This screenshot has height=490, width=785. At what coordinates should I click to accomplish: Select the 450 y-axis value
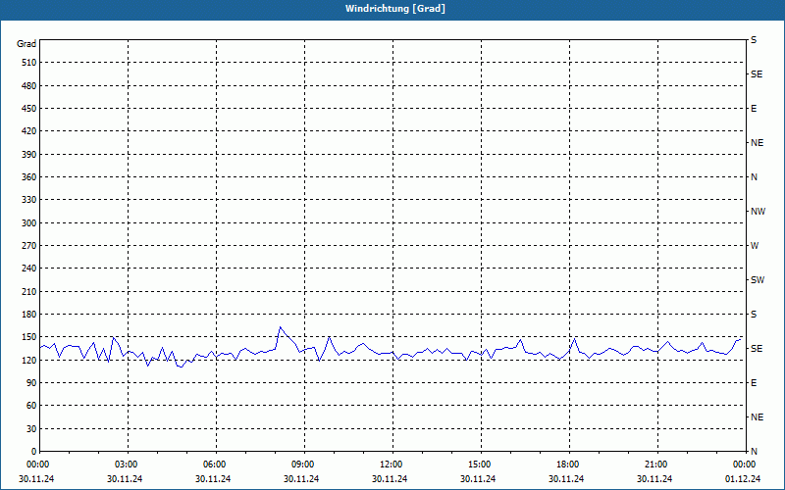tap(29, 109)
